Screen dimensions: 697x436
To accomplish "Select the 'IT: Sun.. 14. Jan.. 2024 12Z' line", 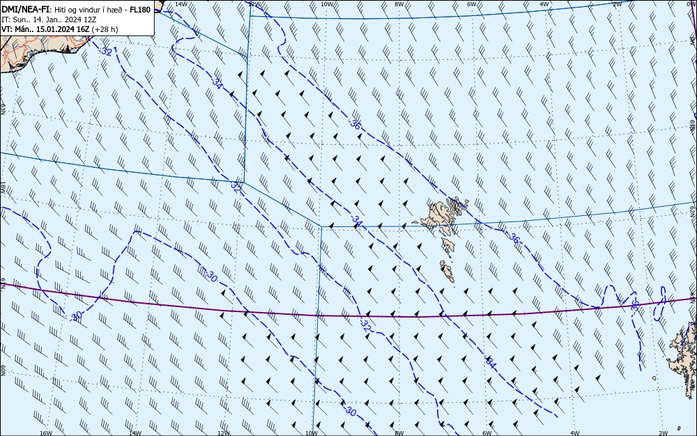I will coord(49,20).
